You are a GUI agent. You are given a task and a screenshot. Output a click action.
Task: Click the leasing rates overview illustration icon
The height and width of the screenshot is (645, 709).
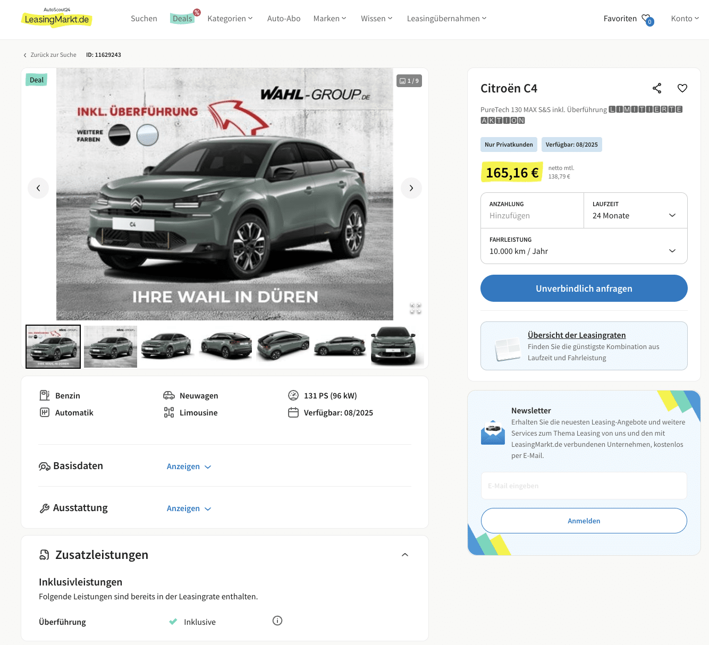(508, 349)
